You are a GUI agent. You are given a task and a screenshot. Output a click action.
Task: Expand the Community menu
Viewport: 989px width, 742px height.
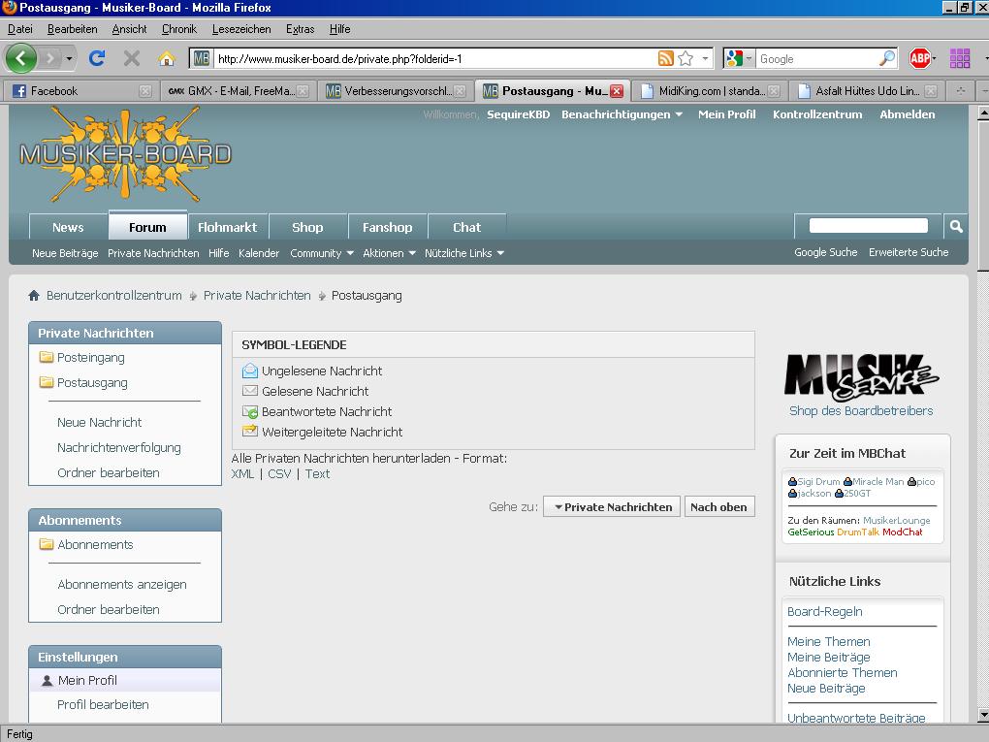point(321,253)
